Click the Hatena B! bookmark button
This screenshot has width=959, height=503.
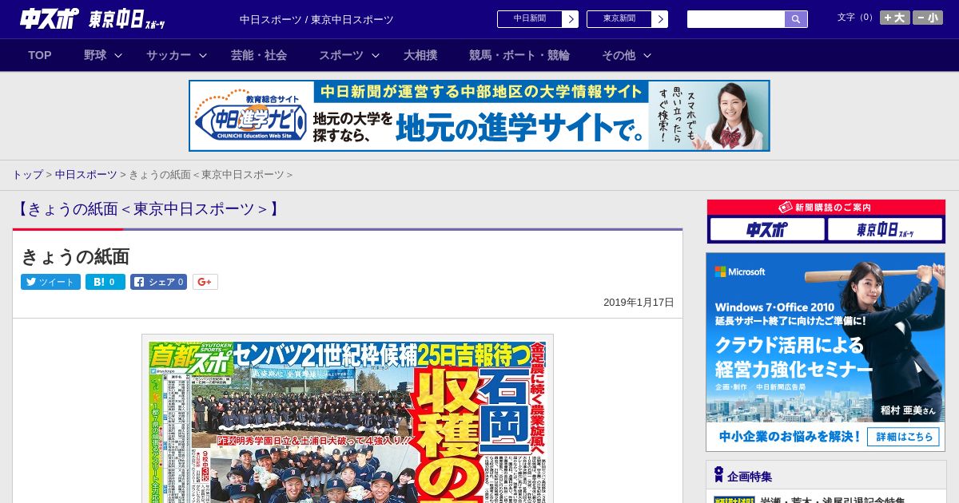coord(105,282)
